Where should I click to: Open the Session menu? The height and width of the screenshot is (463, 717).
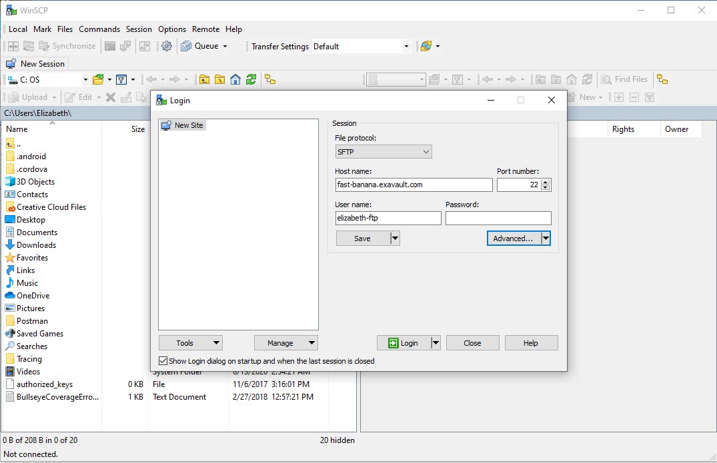(x=139, y=29)
